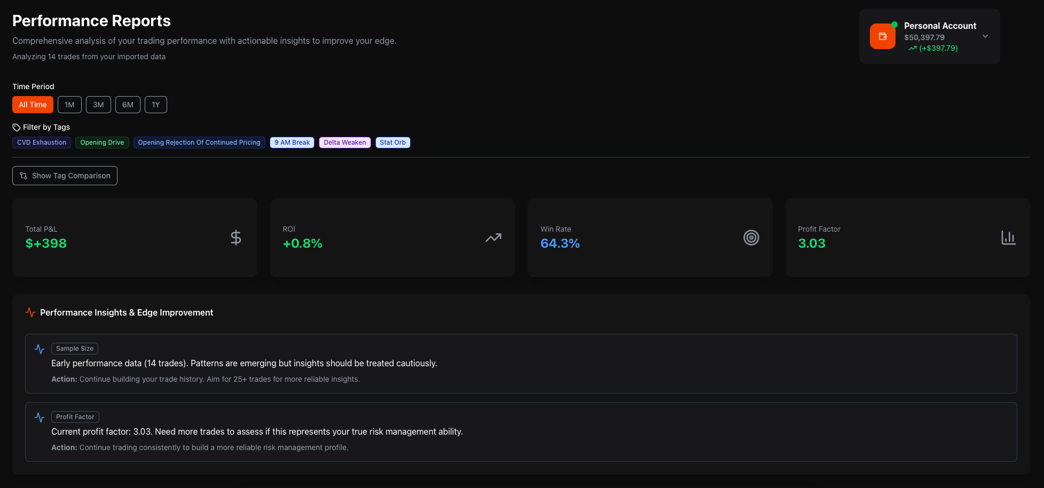The height and width of the screenshot is (488, 1044).
Task: Filter by the Stat Orb tag
Action: coord(393,143)
